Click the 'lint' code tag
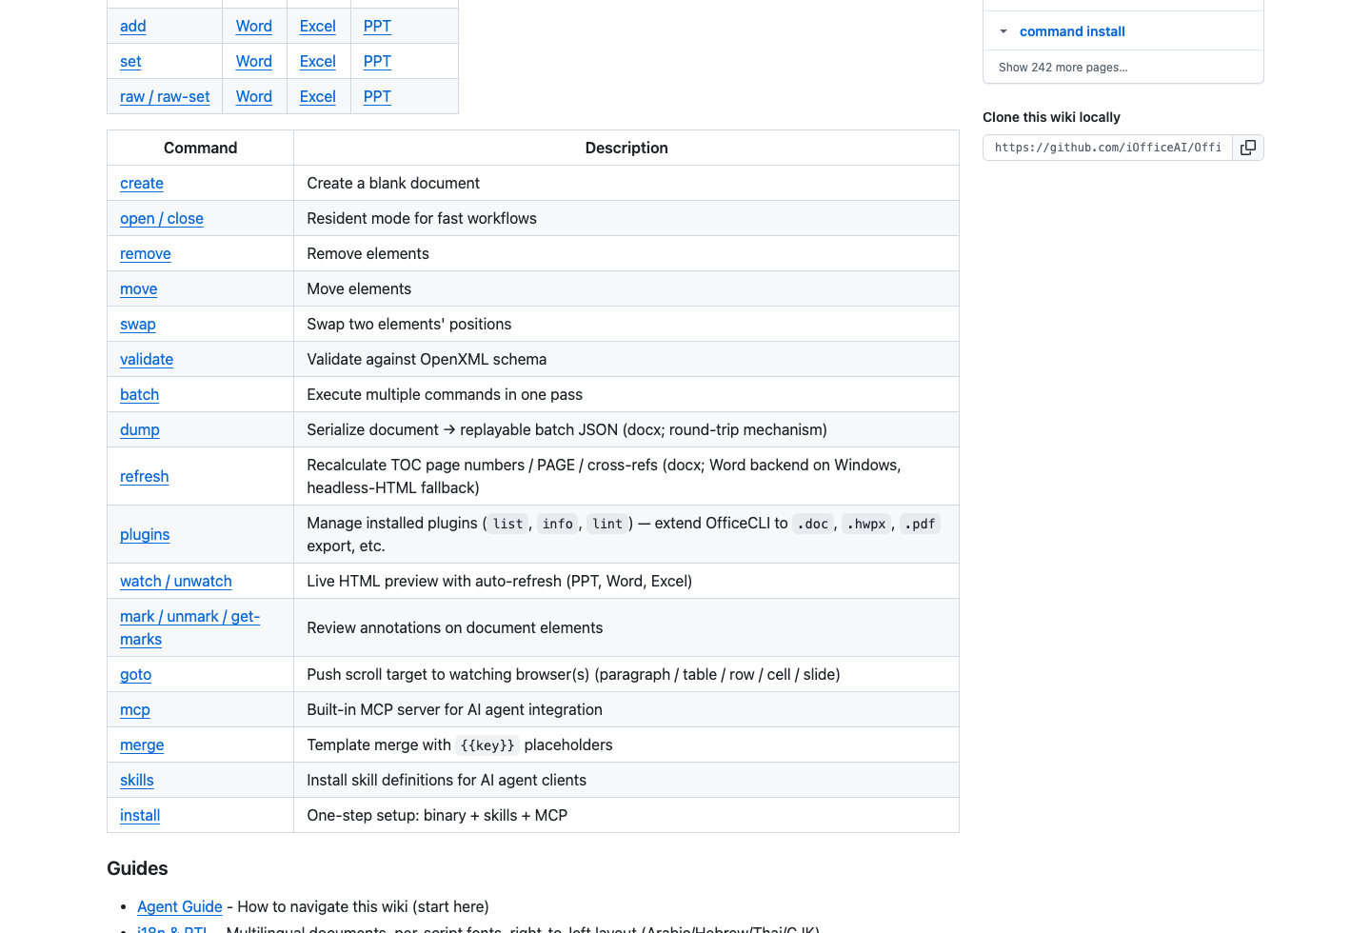The image size is (1371, 933). point(607,524)
